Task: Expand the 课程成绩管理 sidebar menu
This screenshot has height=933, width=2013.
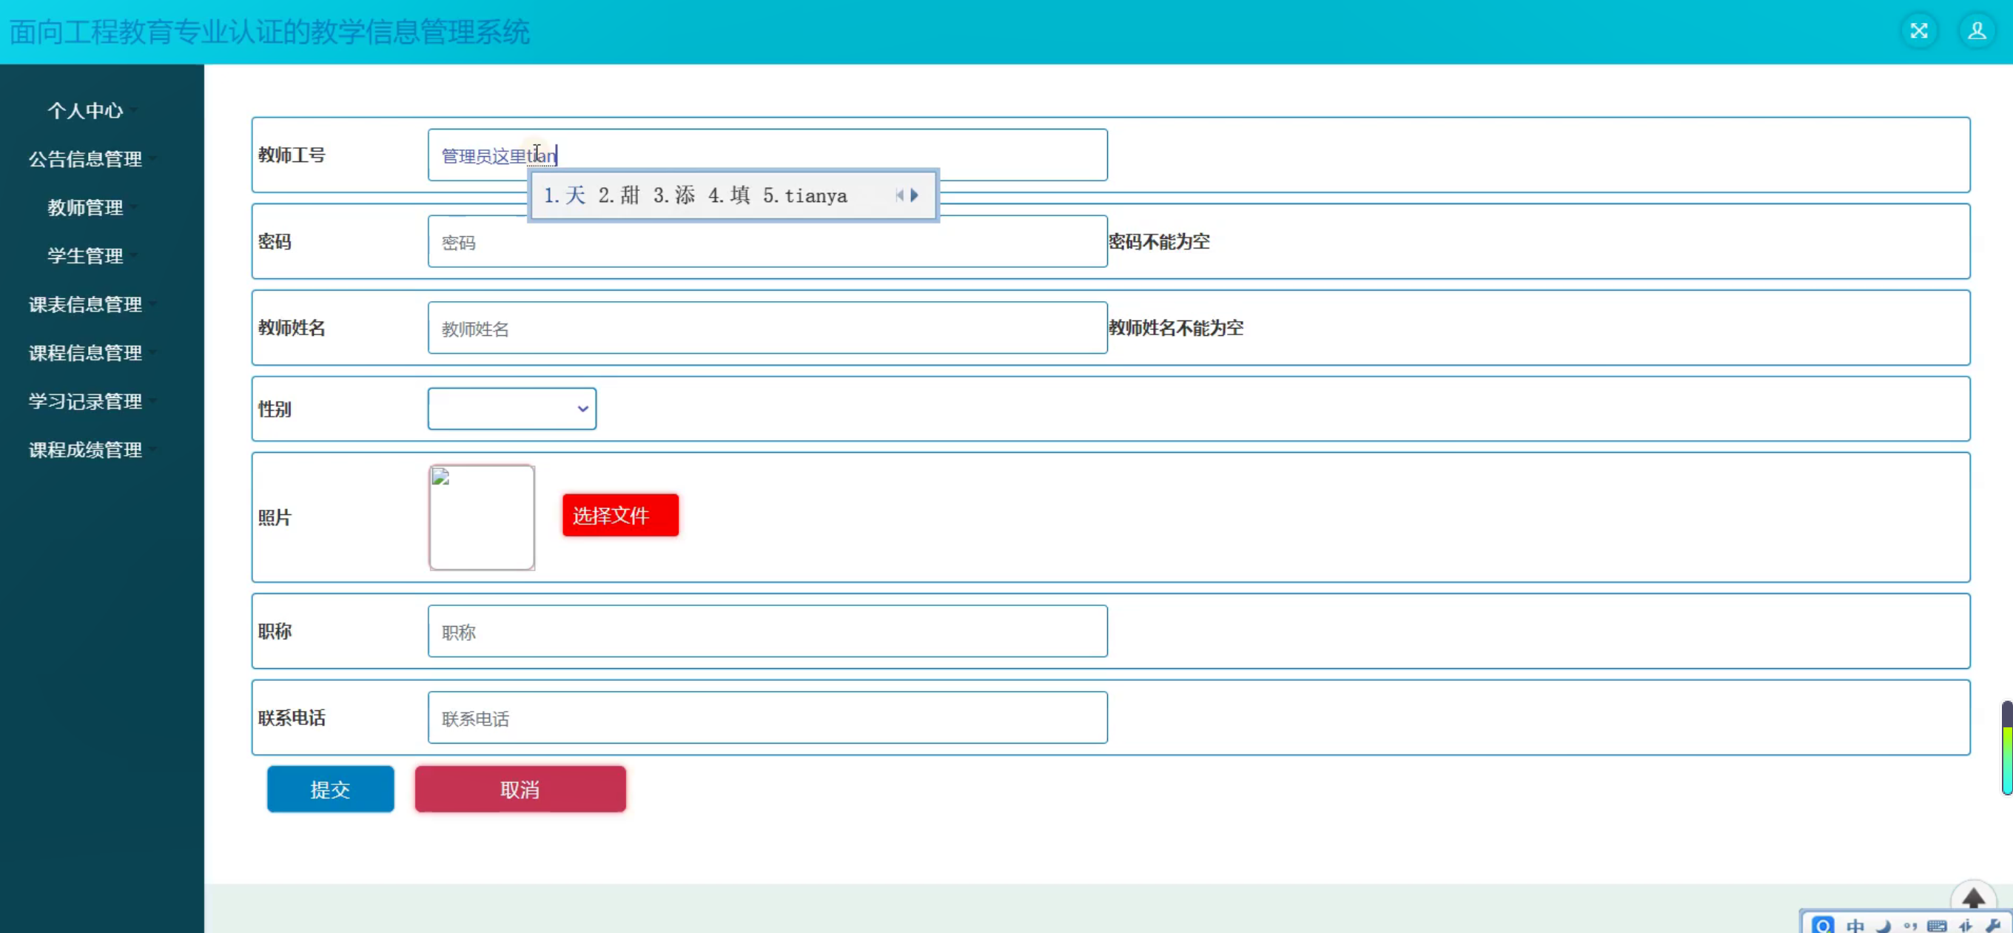Action: [x=85, y=450]
